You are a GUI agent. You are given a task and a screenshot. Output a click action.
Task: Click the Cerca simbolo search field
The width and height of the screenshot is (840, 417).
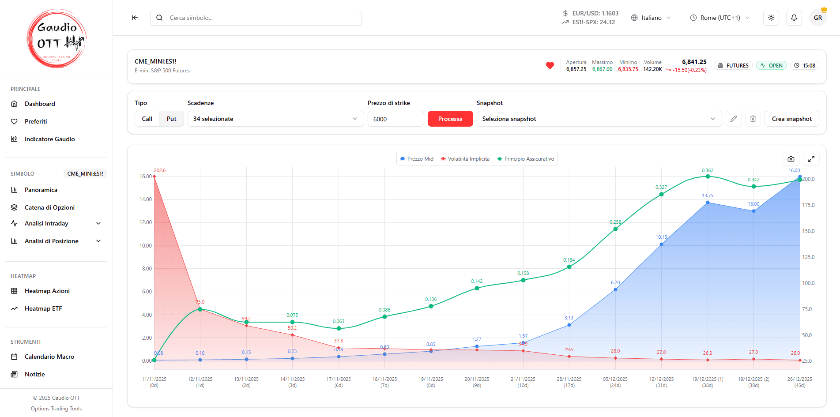coord(256,18)
